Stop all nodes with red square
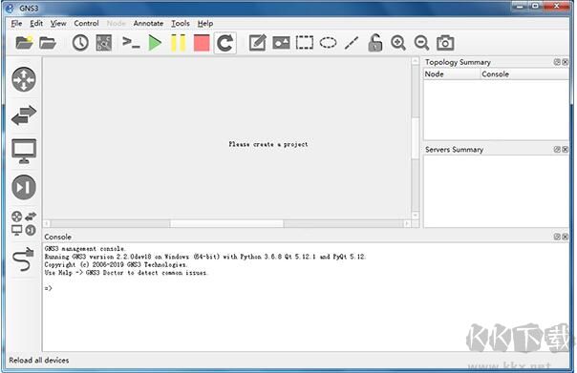Screen dimensions: 577x373 pyautogui.click(x=202, y=43)
